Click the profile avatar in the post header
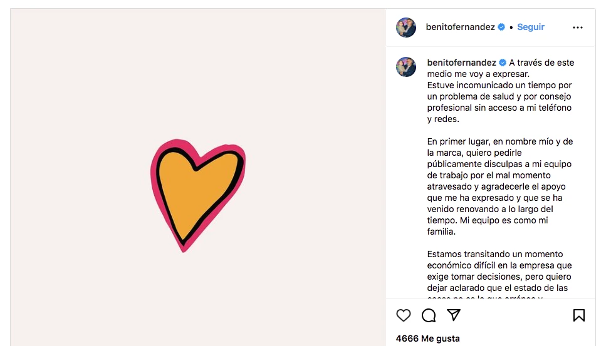This screenshot has height=346, width=611. coord(406,28)
